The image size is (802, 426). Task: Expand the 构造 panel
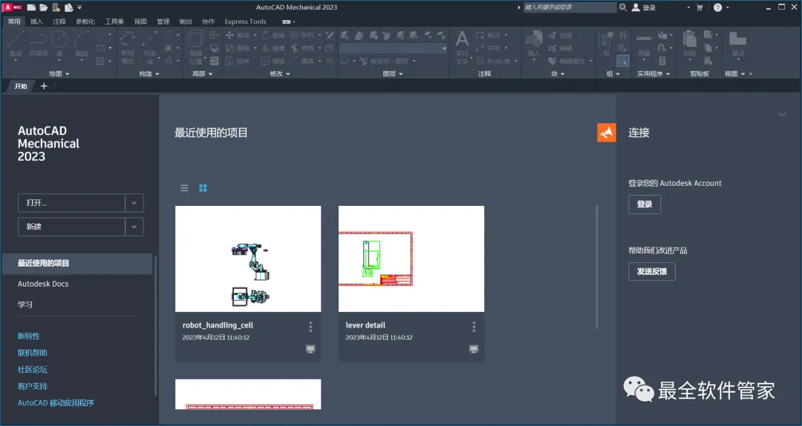tap(149, 73)
